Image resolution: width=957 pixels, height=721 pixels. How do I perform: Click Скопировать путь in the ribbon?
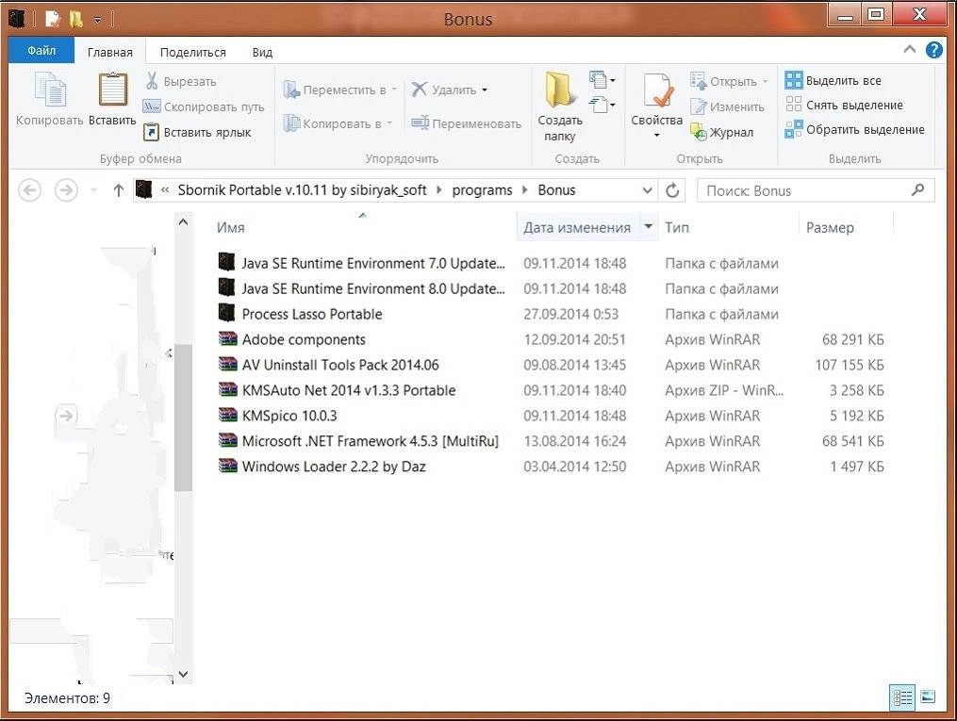tap(204, 107)
